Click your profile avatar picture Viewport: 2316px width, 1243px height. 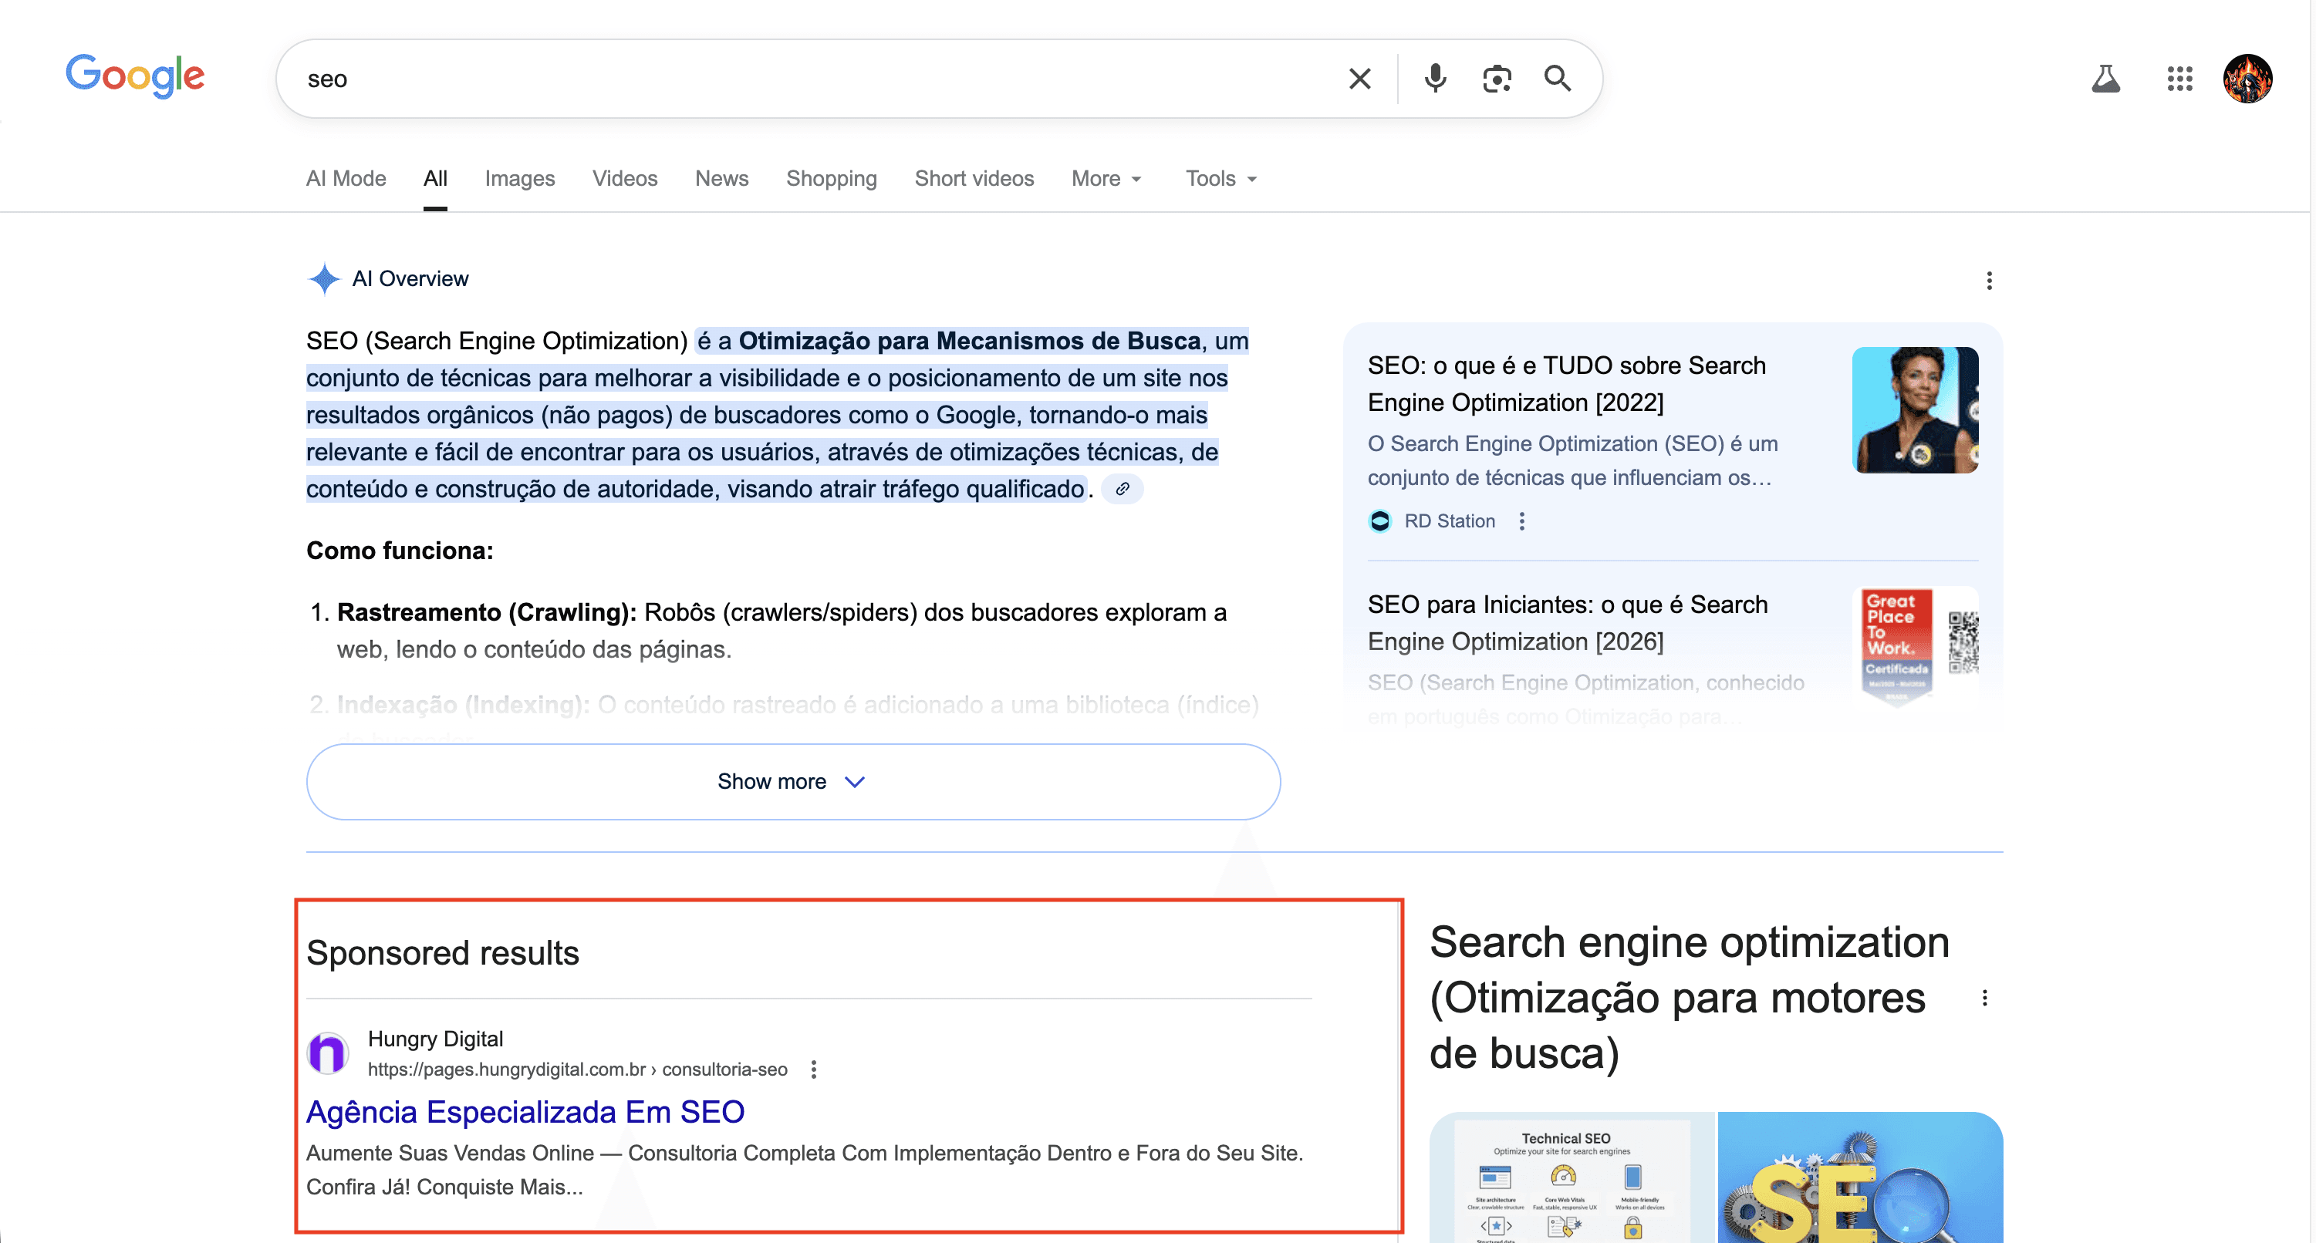[2247, 78]
